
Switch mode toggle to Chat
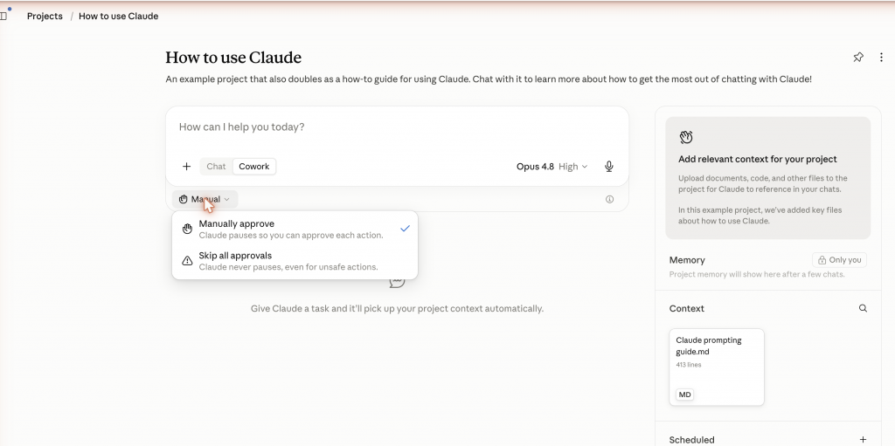click(x=216, y=167)
